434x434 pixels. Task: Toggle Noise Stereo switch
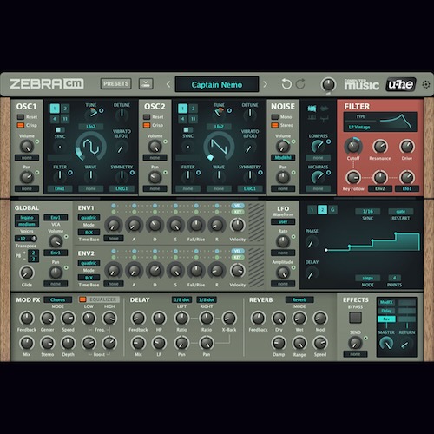pyautogui.click(x=274, y=125)
